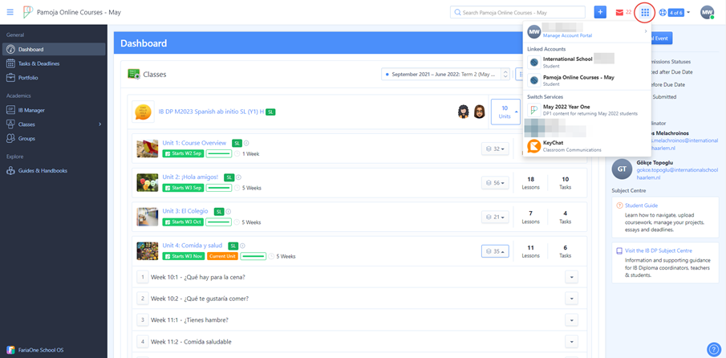Open the Student Guide link

click(x=641, y=205)
